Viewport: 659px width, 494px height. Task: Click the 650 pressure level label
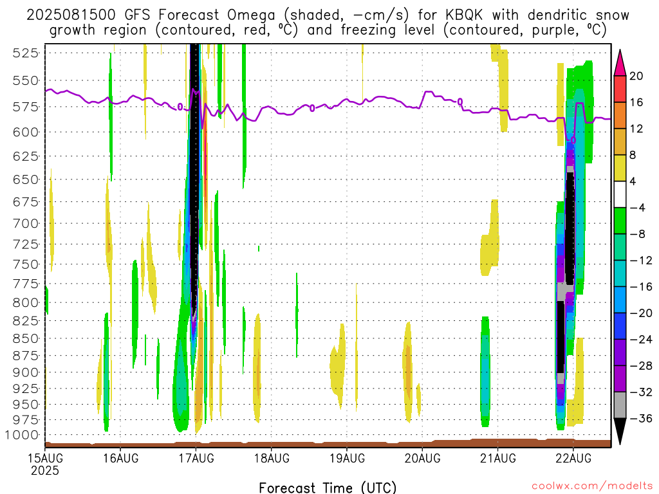[x=26, y=179]
